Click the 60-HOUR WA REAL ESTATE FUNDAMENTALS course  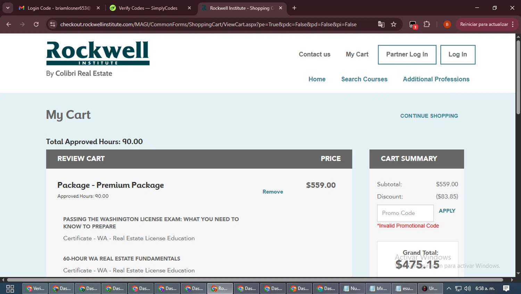click(122, 259)
